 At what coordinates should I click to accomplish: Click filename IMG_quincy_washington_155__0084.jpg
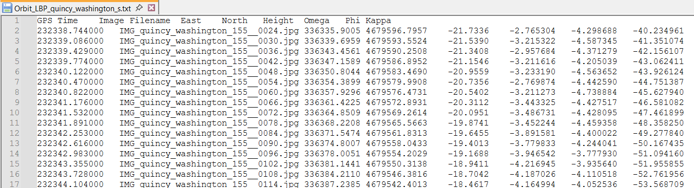pos(209,133)
